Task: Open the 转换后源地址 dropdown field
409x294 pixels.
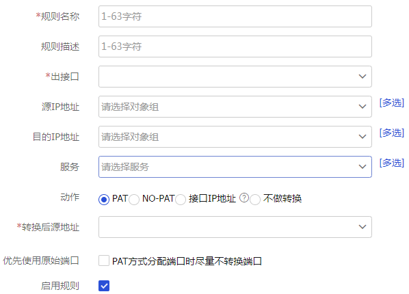Action: pyautogui.click(x=235, y=227)
